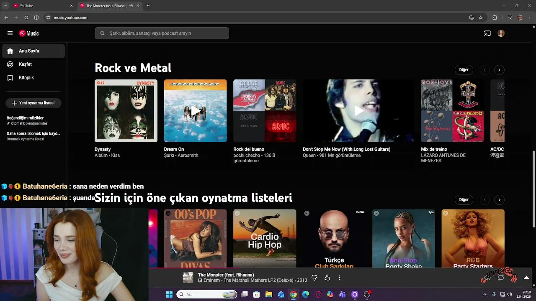This screenshot has height=301, width=536.
Task: Close the YouTube tab
Action: tap(71, 5)
